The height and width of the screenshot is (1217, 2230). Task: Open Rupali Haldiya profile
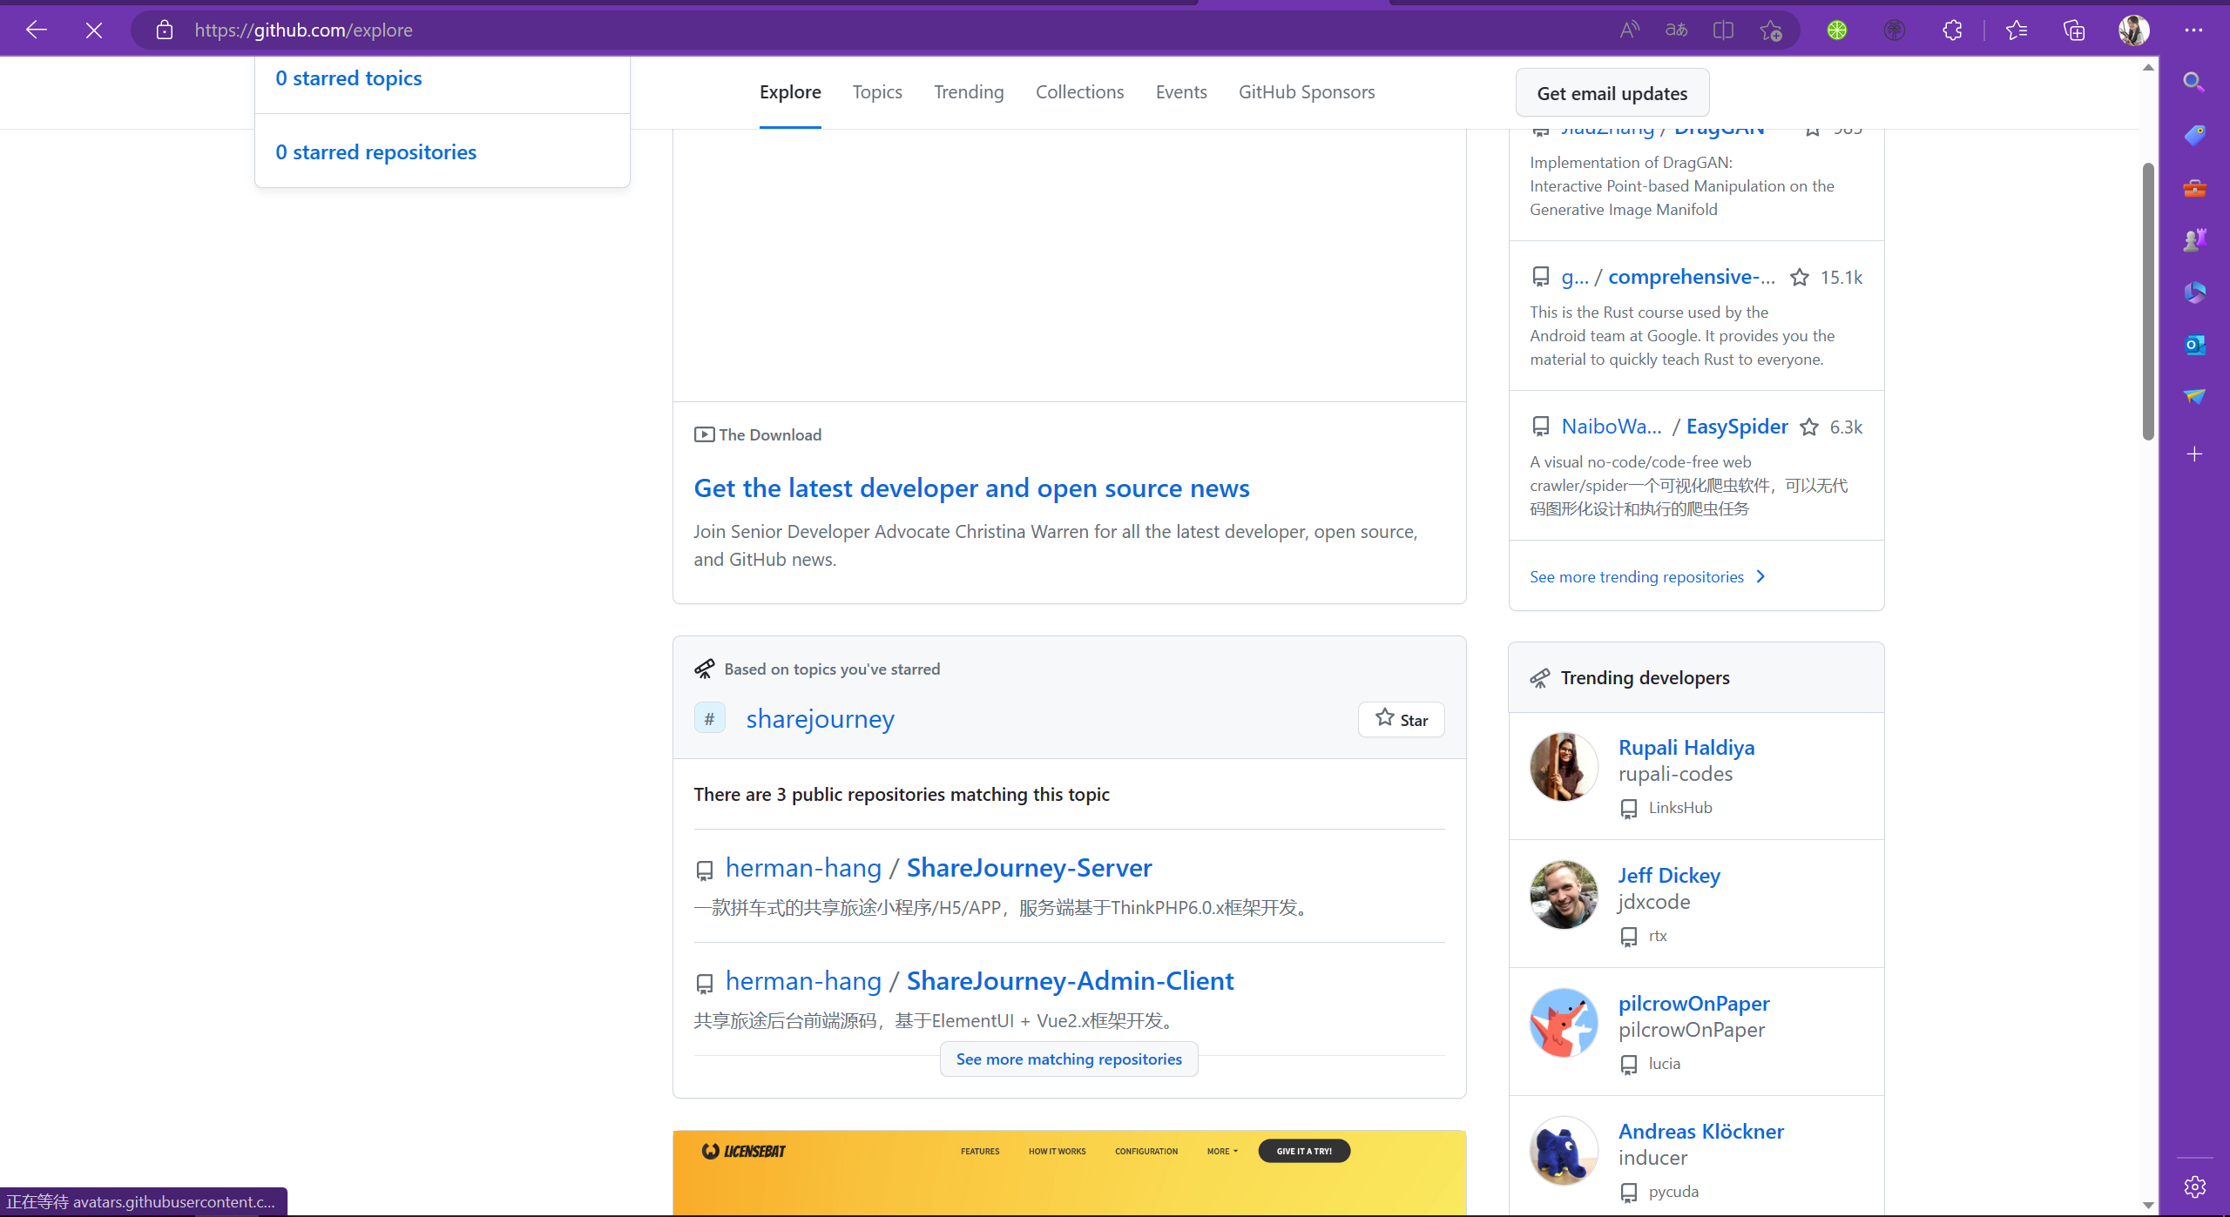[1686, 748]
